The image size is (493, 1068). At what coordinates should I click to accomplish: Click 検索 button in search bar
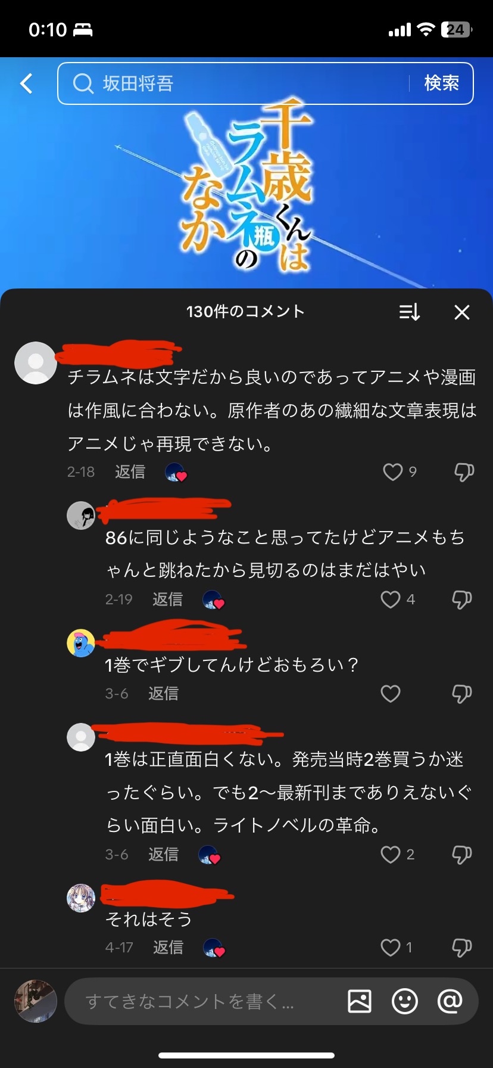[x=442, y=83]
